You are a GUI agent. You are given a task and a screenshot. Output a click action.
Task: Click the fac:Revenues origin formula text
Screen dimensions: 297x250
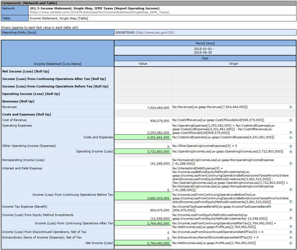click(210, 107)
